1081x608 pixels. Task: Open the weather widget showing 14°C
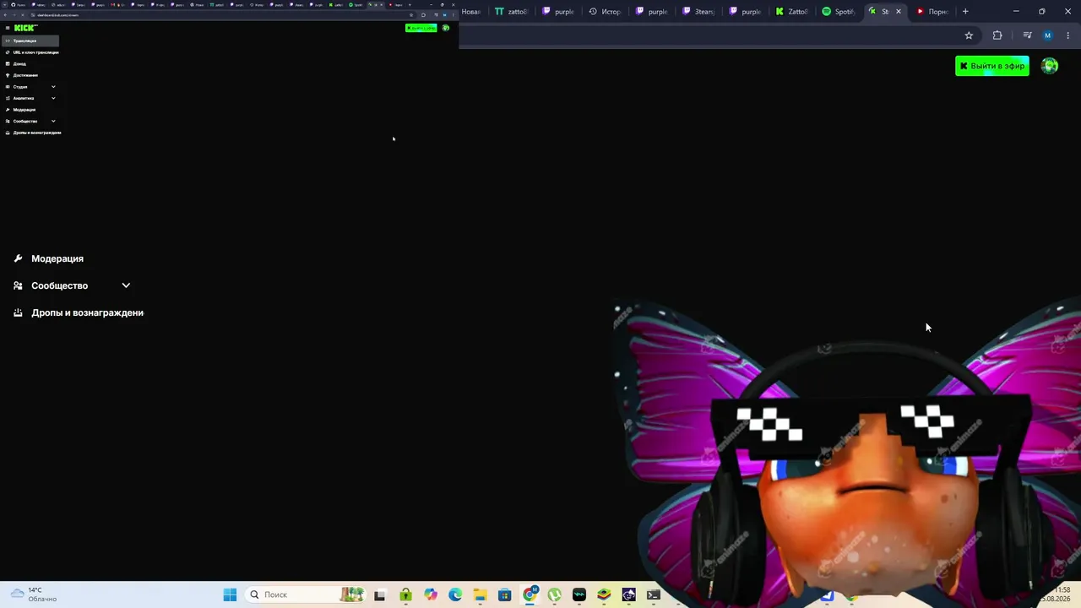click(34, 594)
